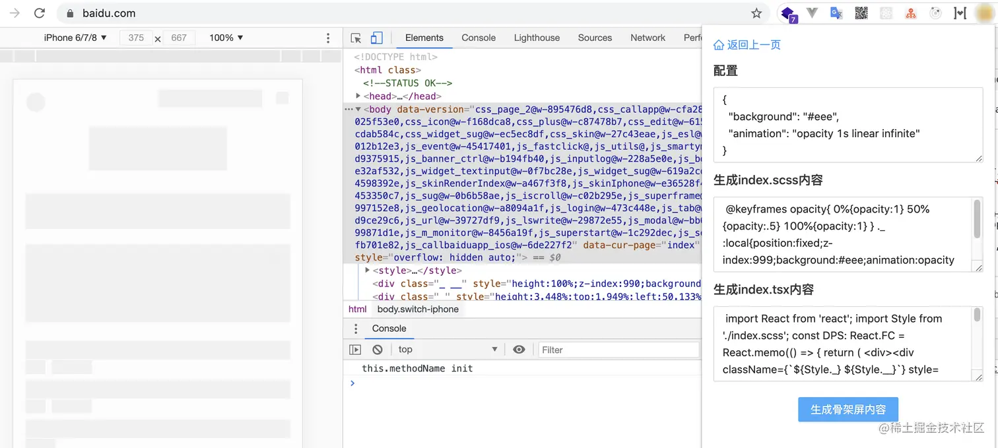Bookmark the page with the star icon
The height and width of the screenshot is (448, 998).
(x=756, y=13)
